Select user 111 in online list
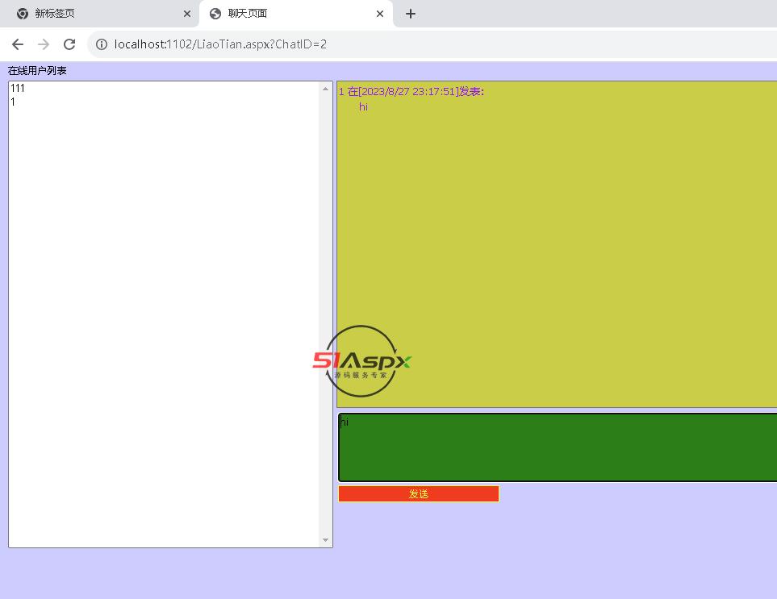The width and height of the screenshot is (777, 599). pyautogui.click(x=164, y=88)
